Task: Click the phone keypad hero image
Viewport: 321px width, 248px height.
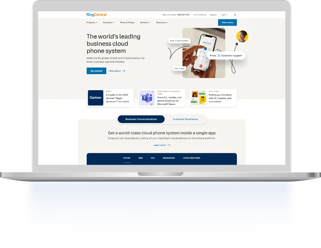Action: click(x=204, y=53)
